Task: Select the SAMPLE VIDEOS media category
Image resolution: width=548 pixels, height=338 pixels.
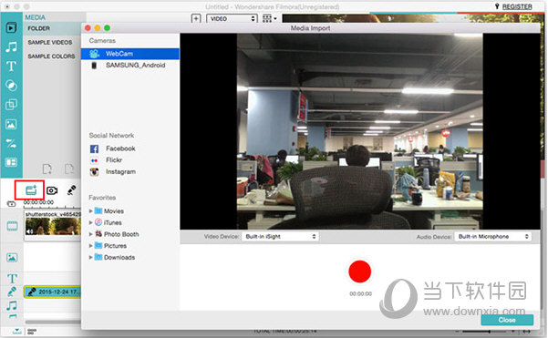Action: pyautogui.click(x=50, y=42)
